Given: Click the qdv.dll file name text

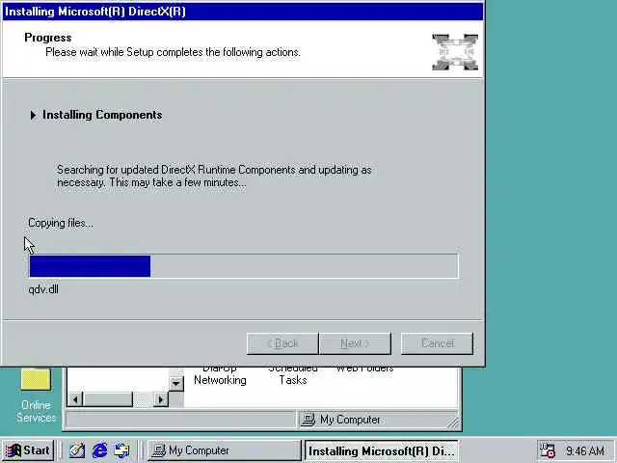Looking at the screenshot, I should click(x=43, y=289).
